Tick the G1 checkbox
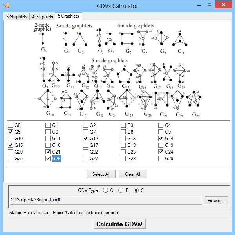This screenshot has width=235, height=235. tap(48, 125)
